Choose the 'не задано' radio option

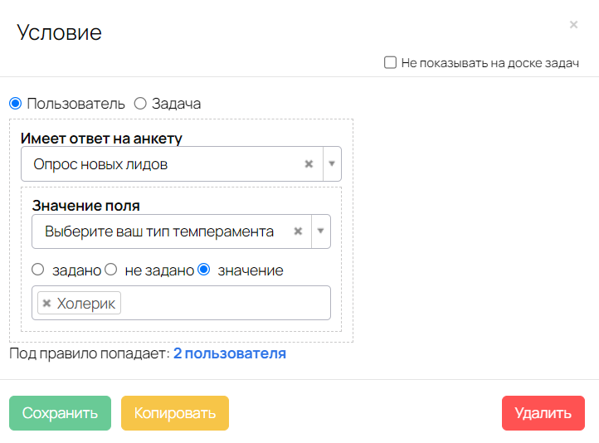click(x=111, y=270)
